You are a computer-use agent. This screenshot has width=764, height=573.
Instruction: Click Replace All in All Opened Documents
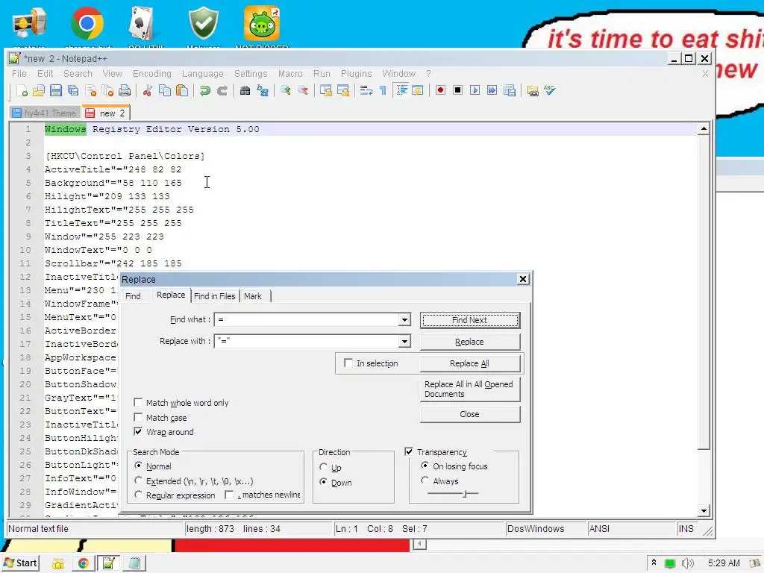click(470, 389)
